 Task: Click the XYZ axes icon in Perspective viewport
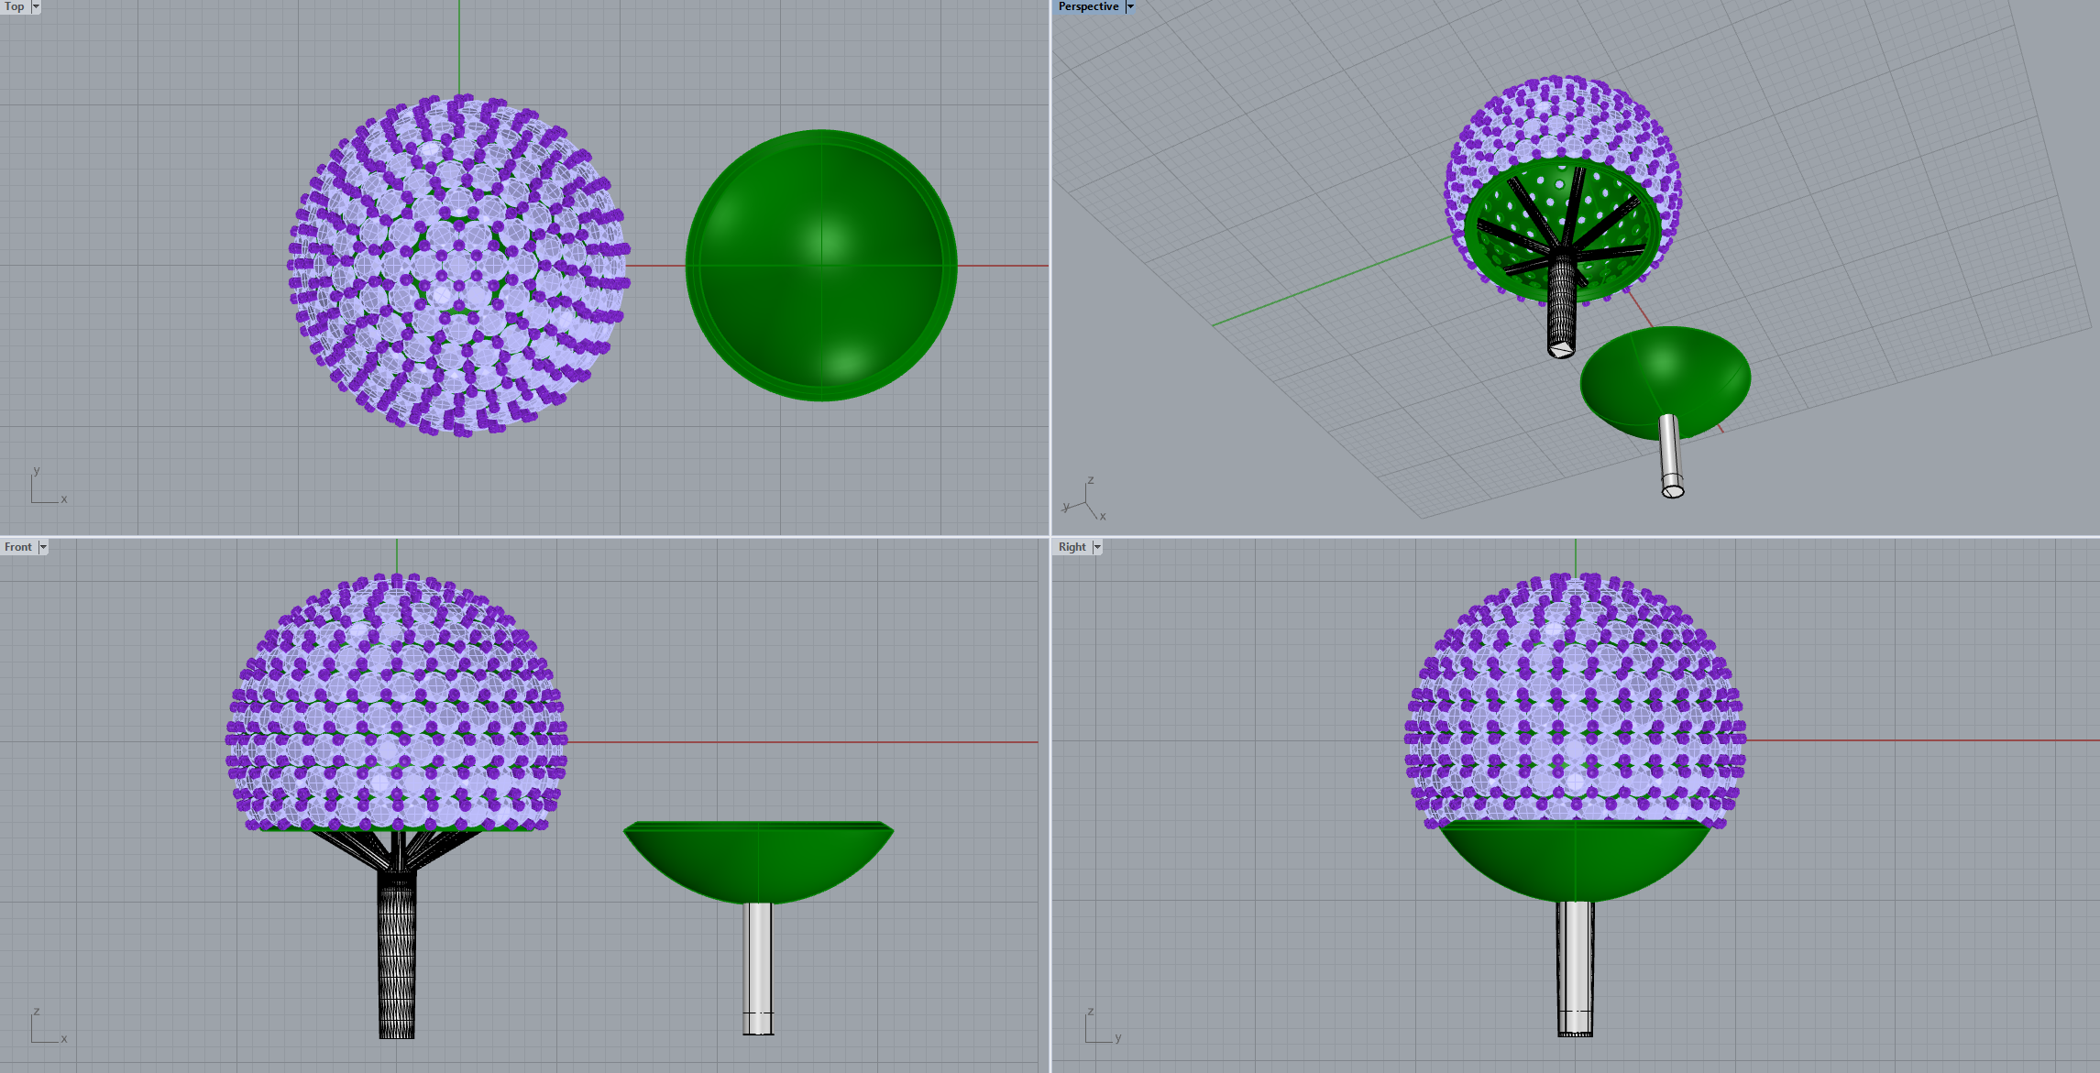[x=1085, y=501]
